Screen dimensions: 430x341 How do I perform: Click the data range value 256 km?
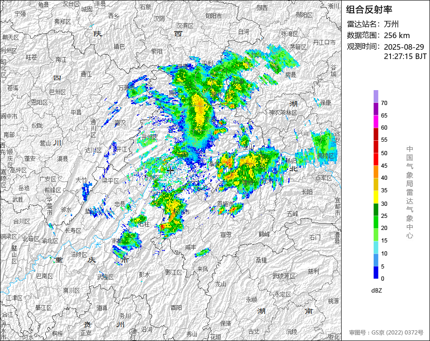pos(396,35)
